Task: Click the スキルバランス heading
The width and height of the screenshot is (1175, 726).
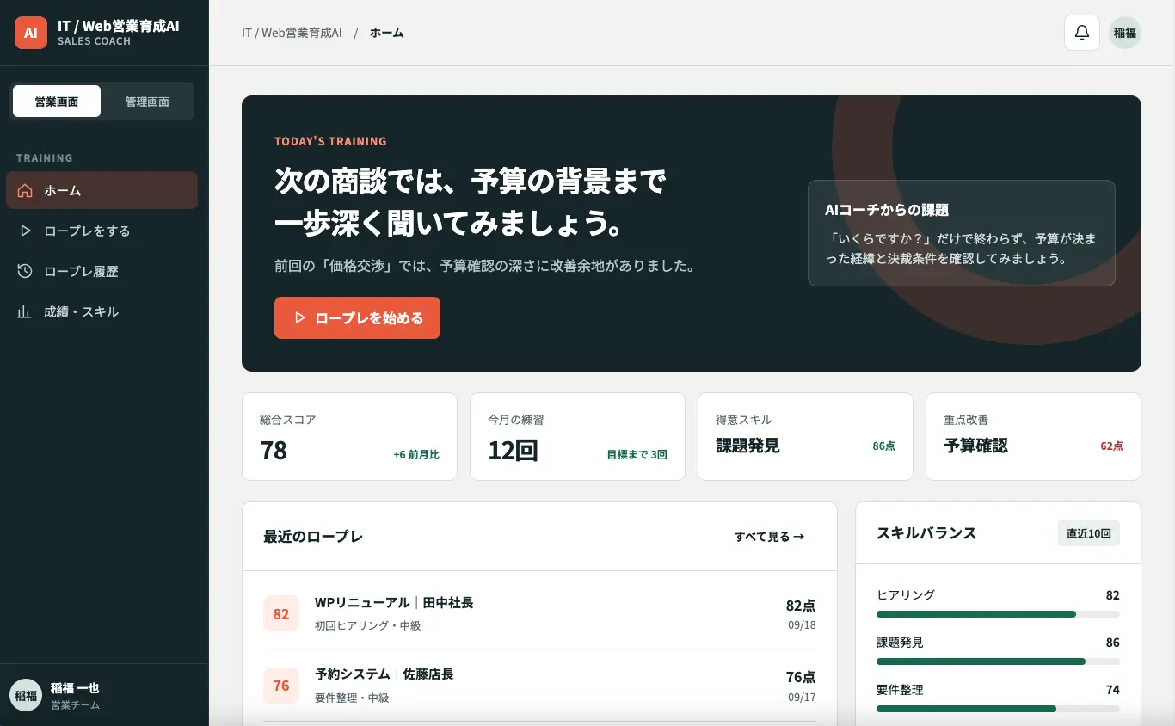Action: pos(926,532)
